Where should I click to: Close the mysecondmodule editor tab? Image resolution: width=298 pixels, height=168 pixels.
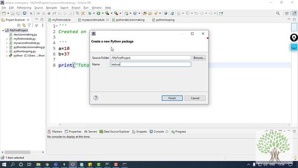[108, 20]
